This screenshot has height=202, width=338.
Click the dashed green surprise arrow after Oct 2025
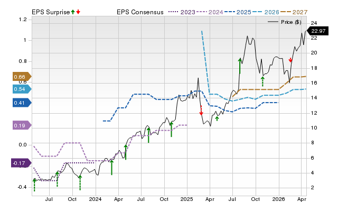(262, 81)
